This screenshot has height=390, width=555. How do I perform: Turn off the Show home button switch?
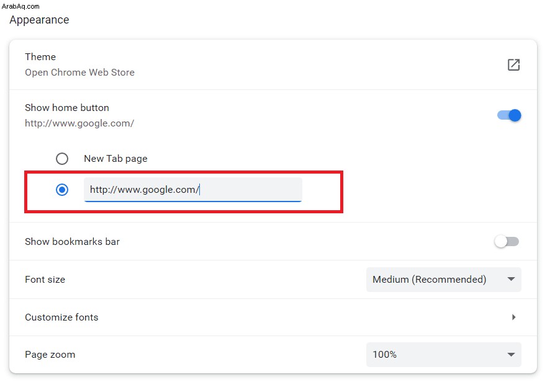[509, 115]
